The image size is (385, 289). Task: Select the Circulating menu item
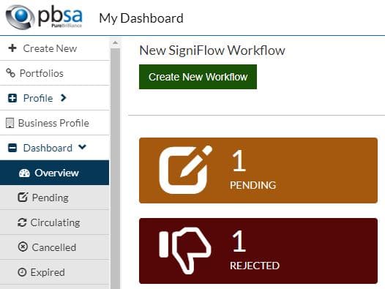click(54, 222)
